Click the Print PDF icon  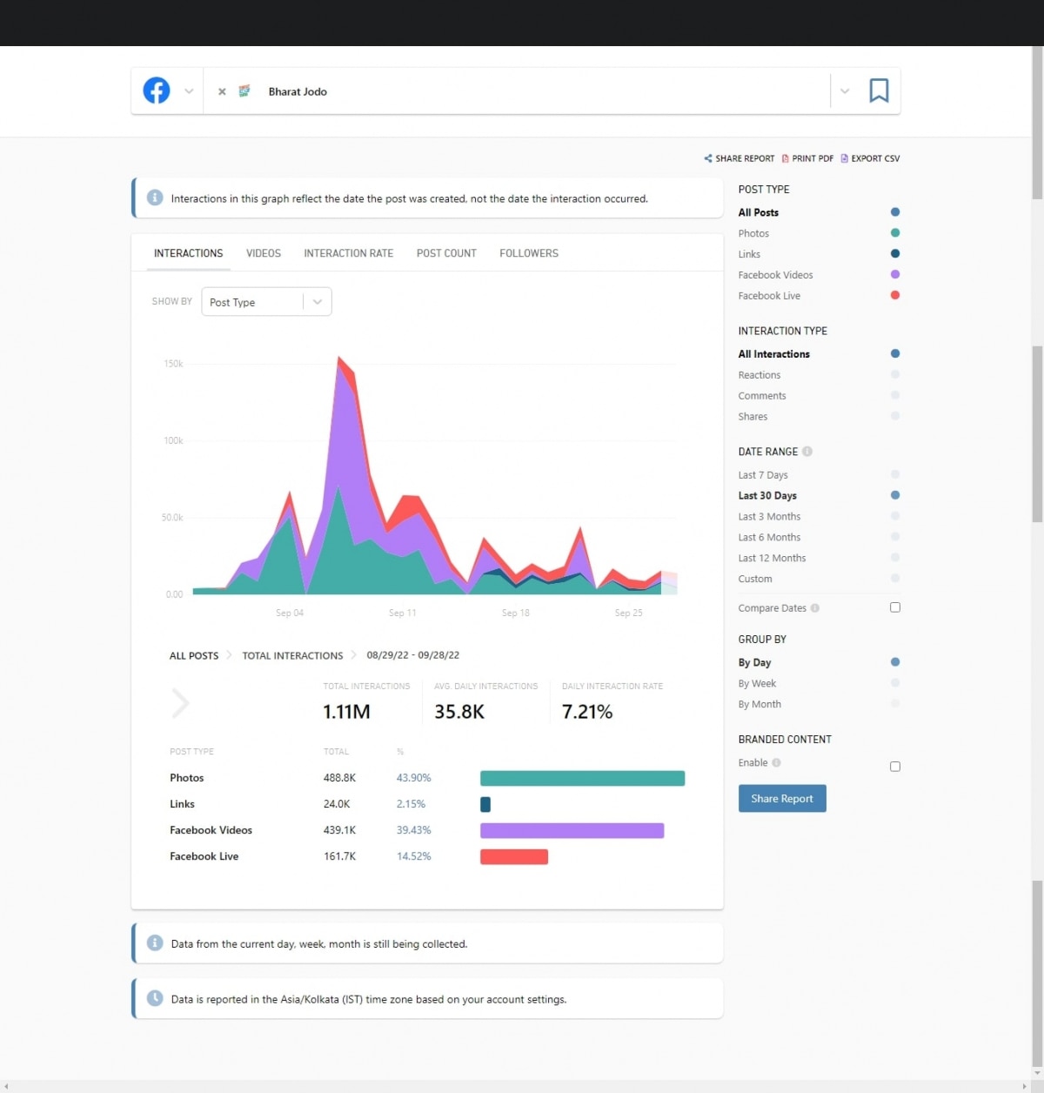click(786, 158)
